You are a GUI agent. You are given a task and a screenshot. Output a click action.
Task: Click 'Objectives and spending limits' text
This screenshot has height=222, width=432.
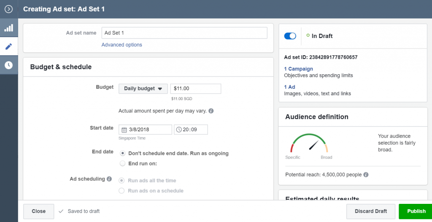tap(319, 76)
